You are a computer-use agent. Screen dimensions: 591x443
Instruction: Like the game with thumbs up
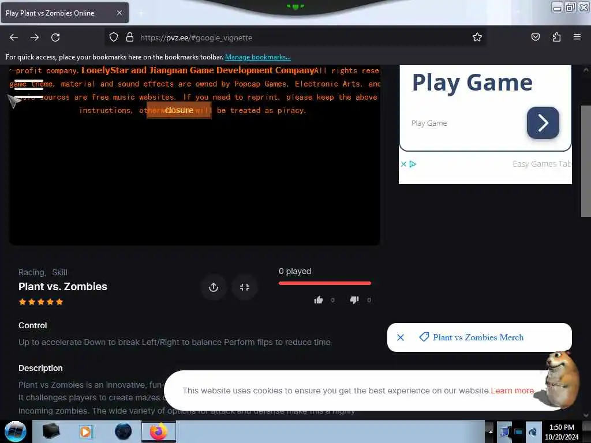click(x=319, y=300)
